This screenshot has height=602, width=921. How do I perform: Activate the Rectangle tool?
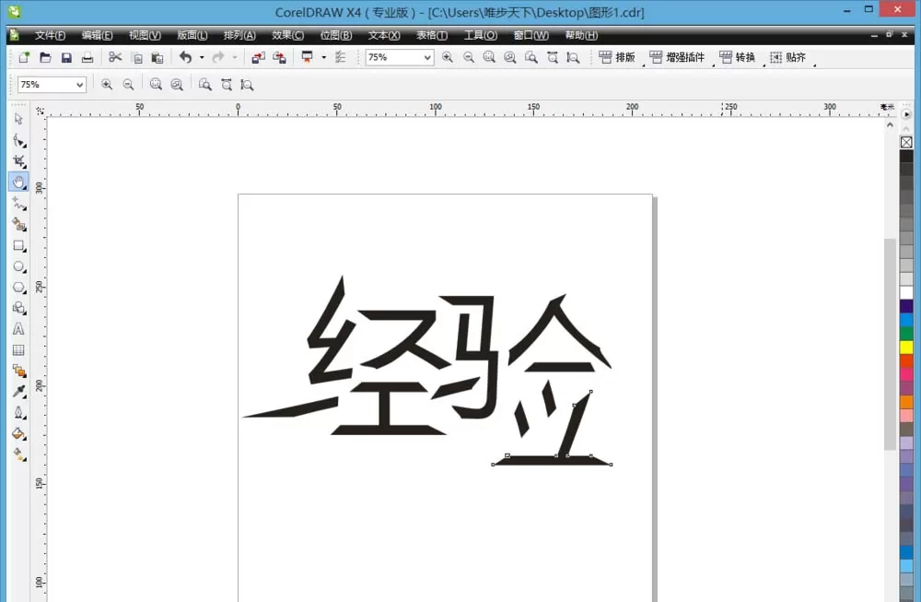[18, 246]
